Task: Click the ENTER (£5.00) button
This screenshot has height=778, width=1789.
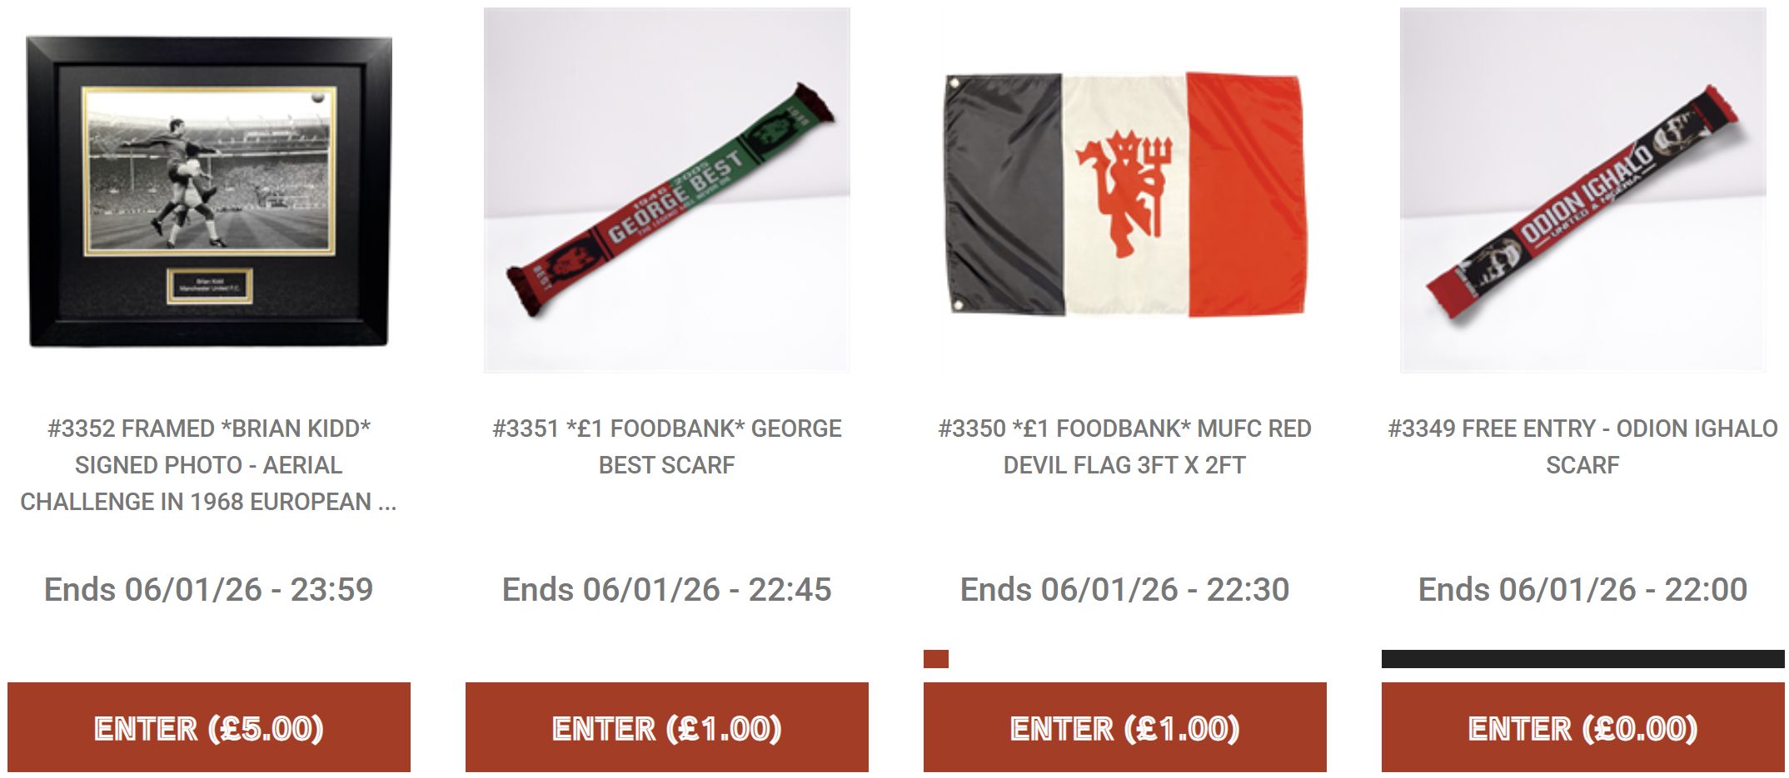Action: 209,728
